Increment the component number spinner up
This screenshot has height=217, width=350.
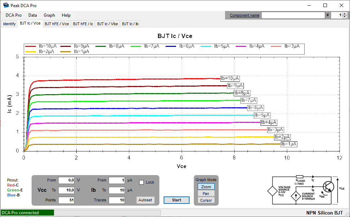click(x=345, y=14)
